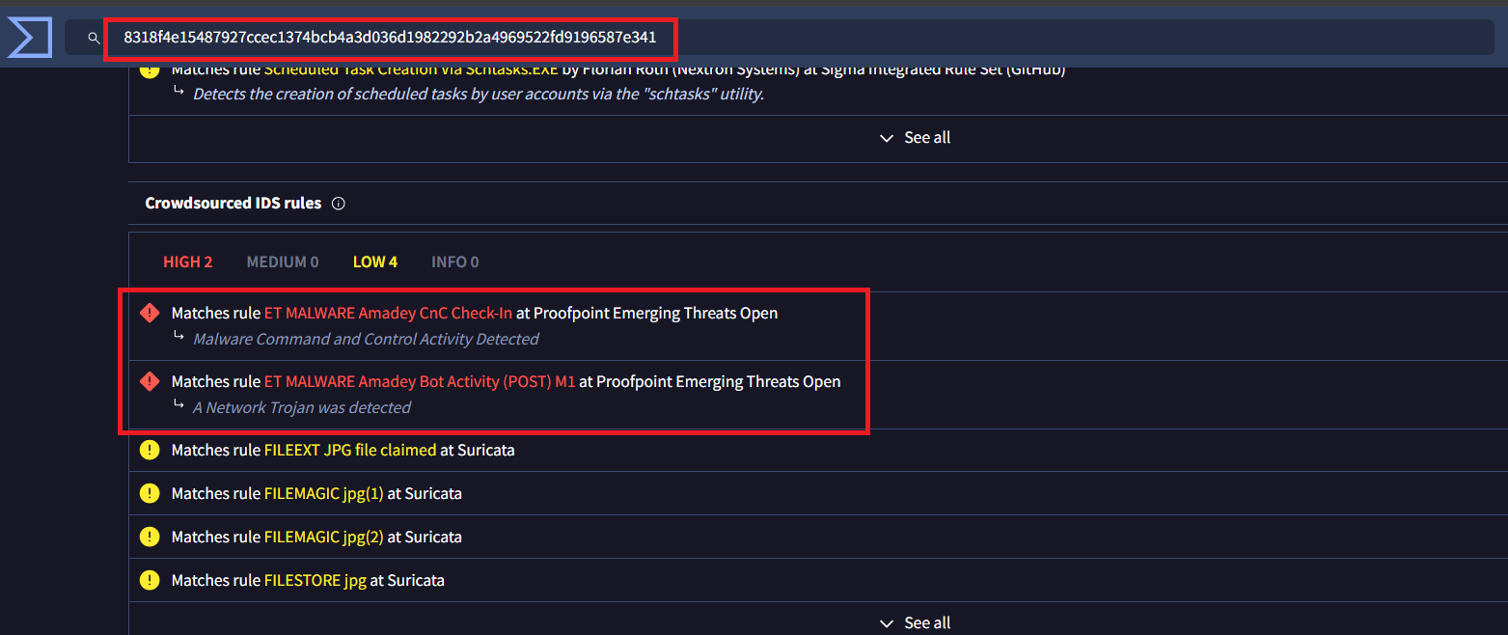Screen dimensions: 1508x635
Task: Click red alert icon for Amadey CnC Check-In
Action: pos(150,313)
